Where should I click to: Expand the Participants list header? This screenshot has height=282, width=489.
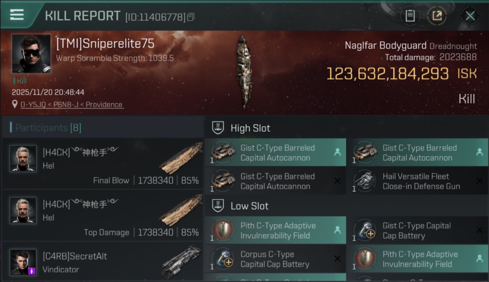(48, 128)
